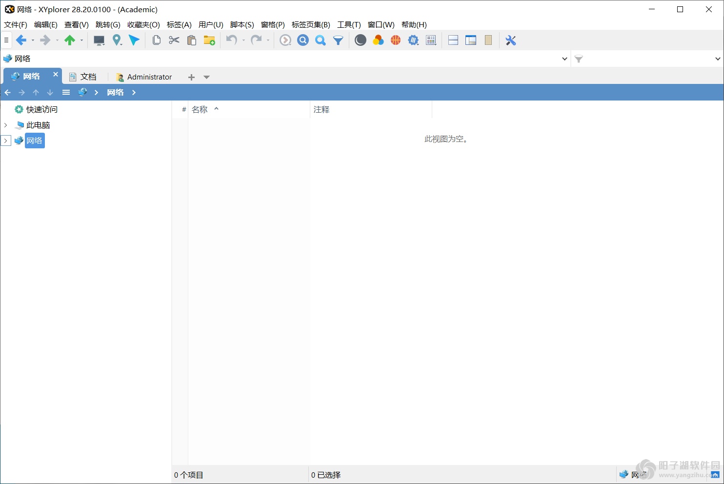Image resolution: width=724 pixels, height=484 pixels.
Task: Open the address bar dropdown
Action: [564, 58]
